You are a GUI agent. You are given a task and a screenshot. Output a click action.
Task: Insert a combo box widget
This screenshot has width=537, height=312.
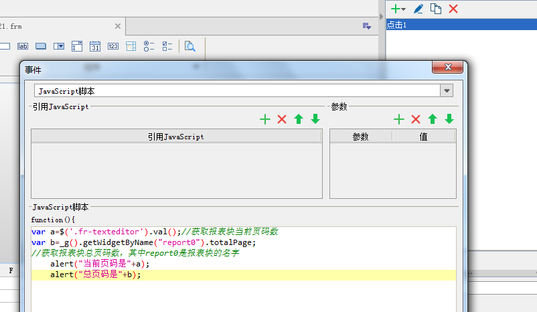tap(59, 46)
